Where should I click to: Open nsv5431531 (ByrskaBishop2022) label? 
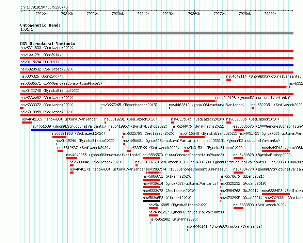pyautogui.click(x=213, y=148)
